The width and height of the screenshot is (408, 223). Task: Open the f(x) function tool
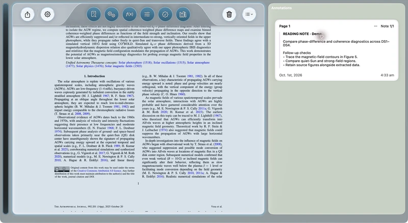(x=130, y=14)
